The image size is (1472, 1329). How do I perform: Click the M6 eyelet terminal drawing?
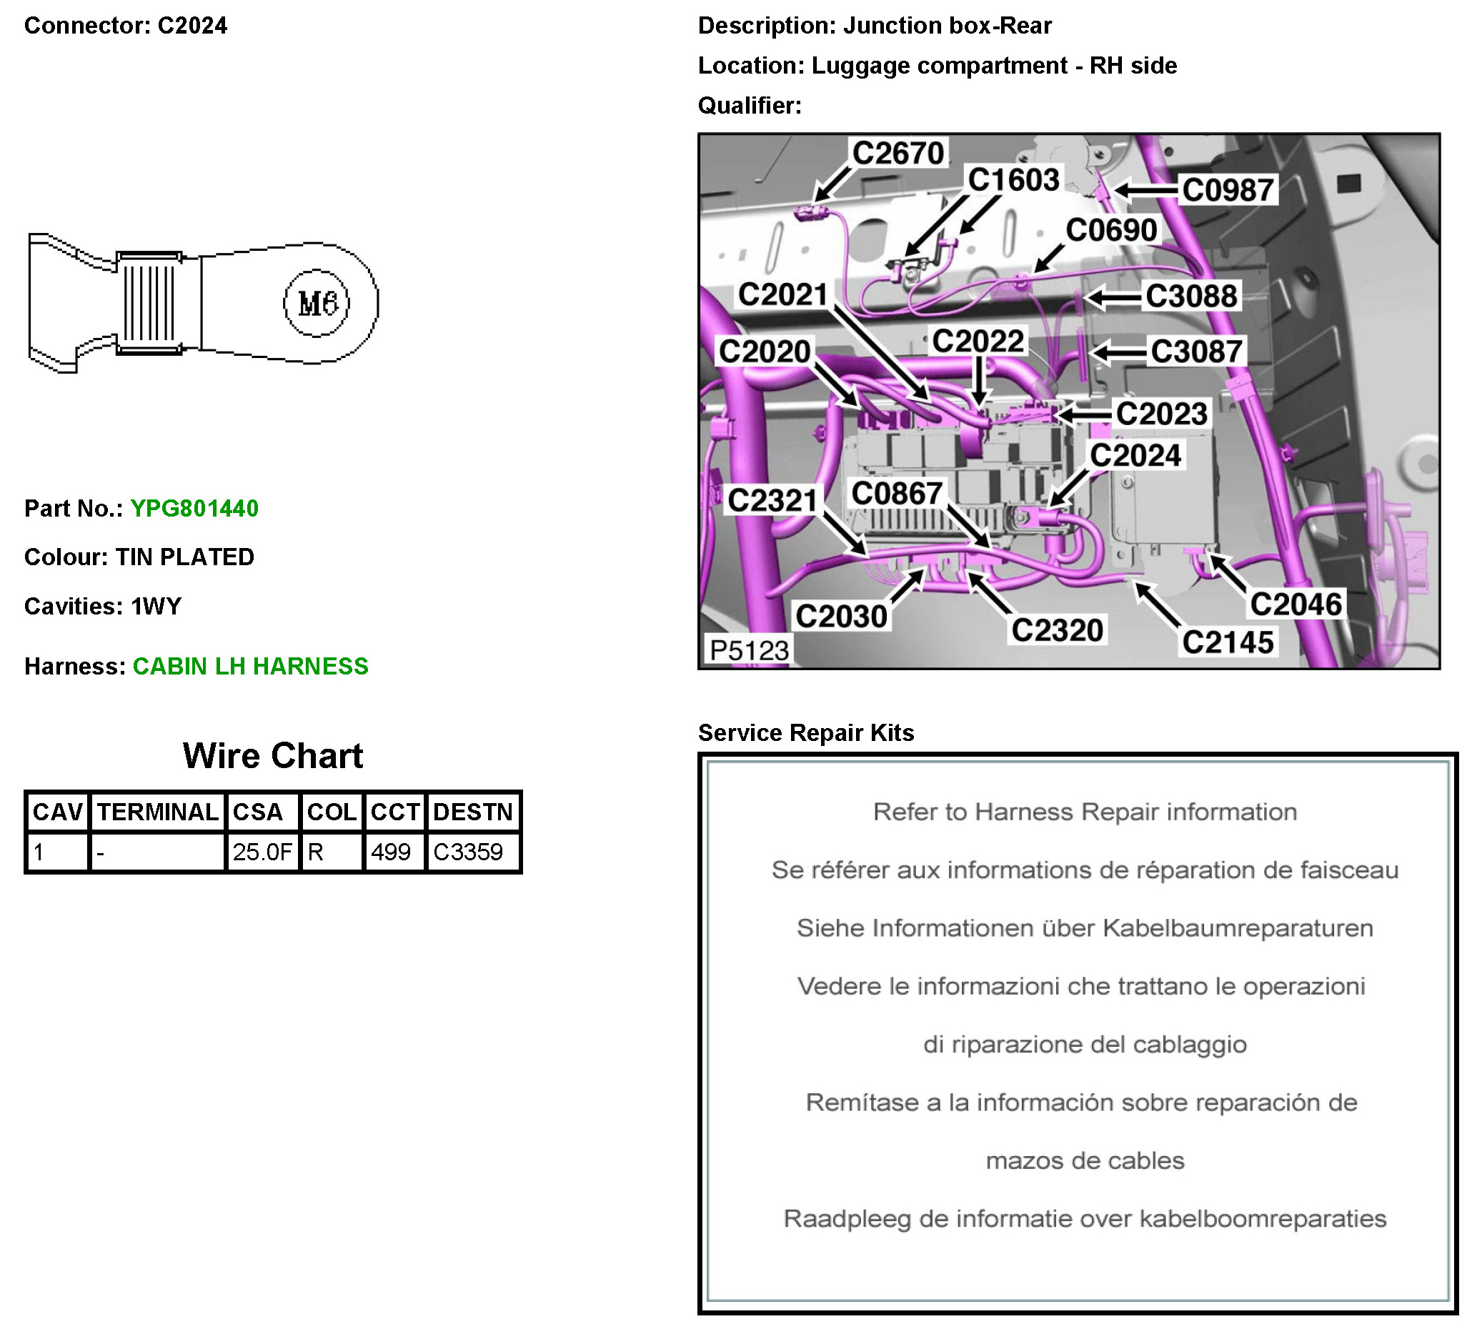click(x=203, y=303)
